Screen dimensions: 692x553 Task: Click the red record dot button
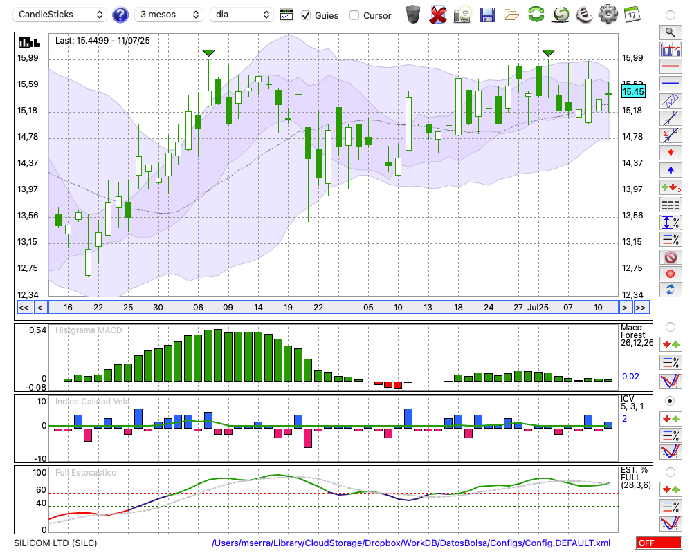click(x=671, y=274)
